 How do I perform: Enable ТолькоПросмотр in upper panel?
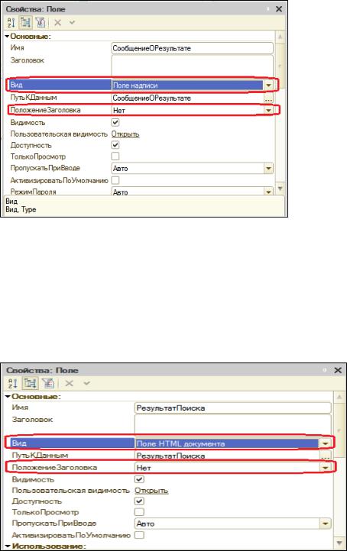(x=115, y=156)
